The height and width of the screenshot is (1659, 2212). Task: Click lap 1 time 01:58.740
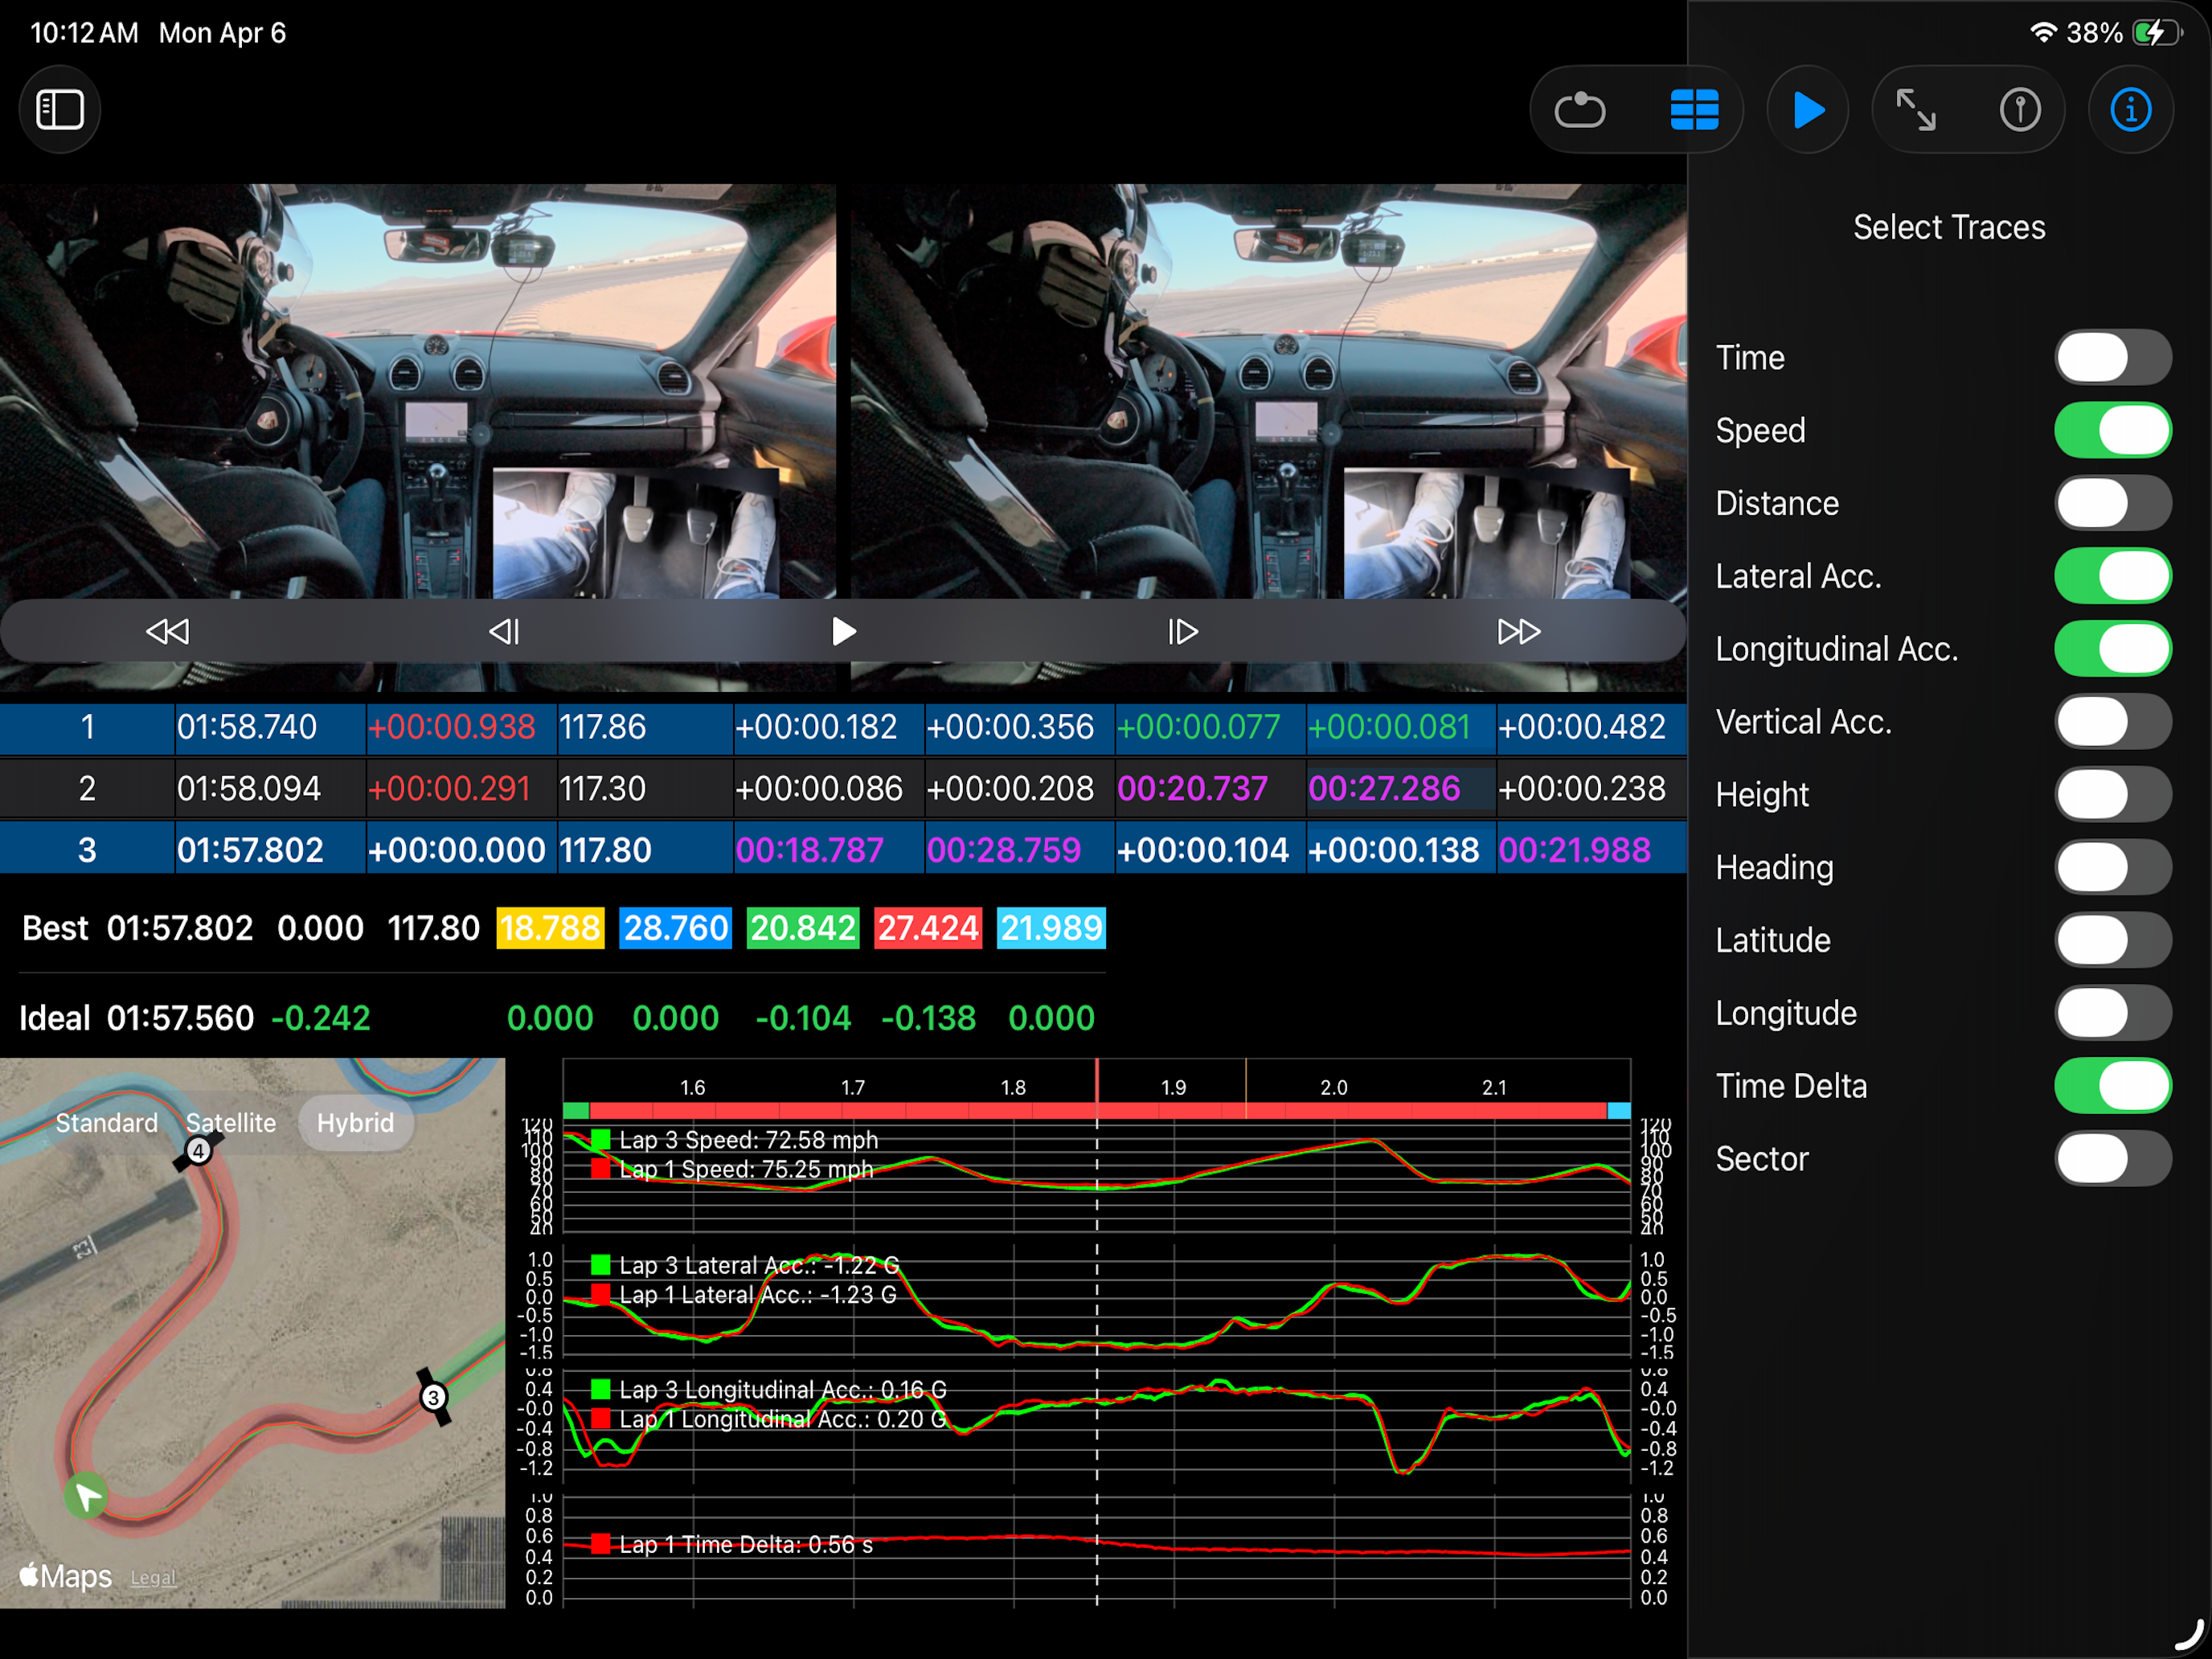click(247, 727)
